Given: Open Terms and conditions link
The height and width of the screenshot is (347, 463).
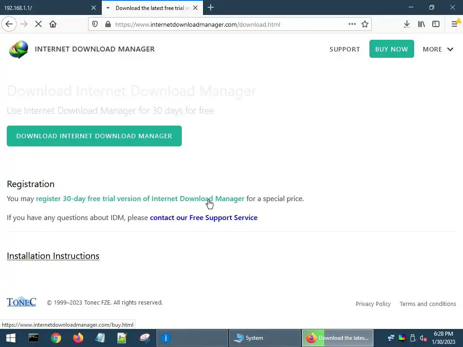Looking at the screenshot, I should [x=428, y=304].
